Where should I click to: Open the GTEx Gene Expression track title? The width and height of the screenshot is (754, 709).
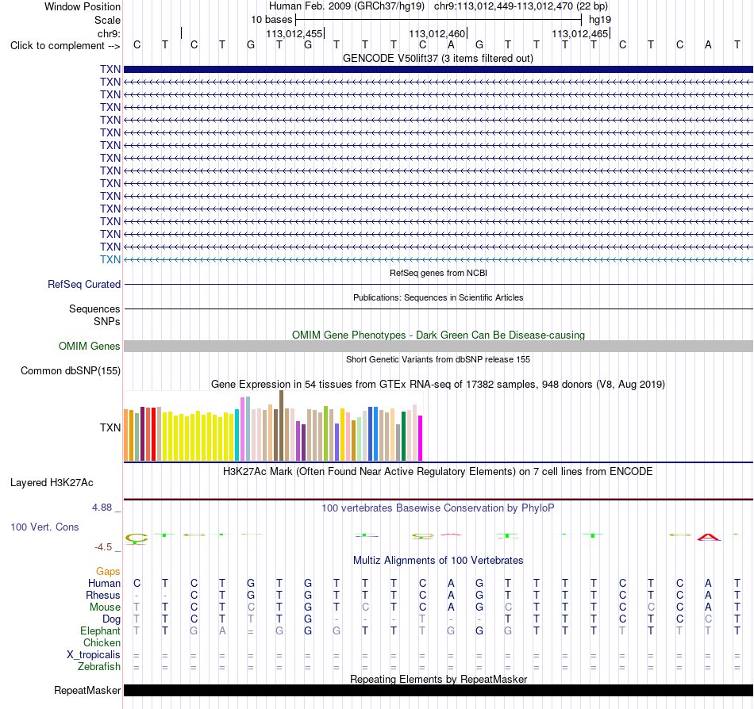click(438, 385)
